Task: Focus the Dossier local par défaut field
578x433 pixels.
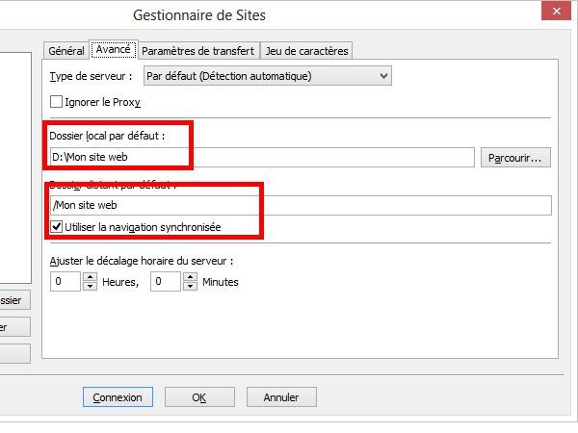Action: 262,157
